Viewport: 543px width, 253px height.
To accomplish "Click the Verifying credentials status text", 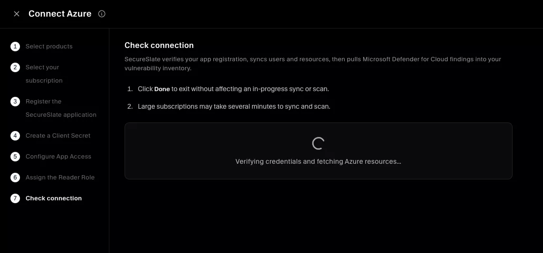I will (x=318, y=161).
